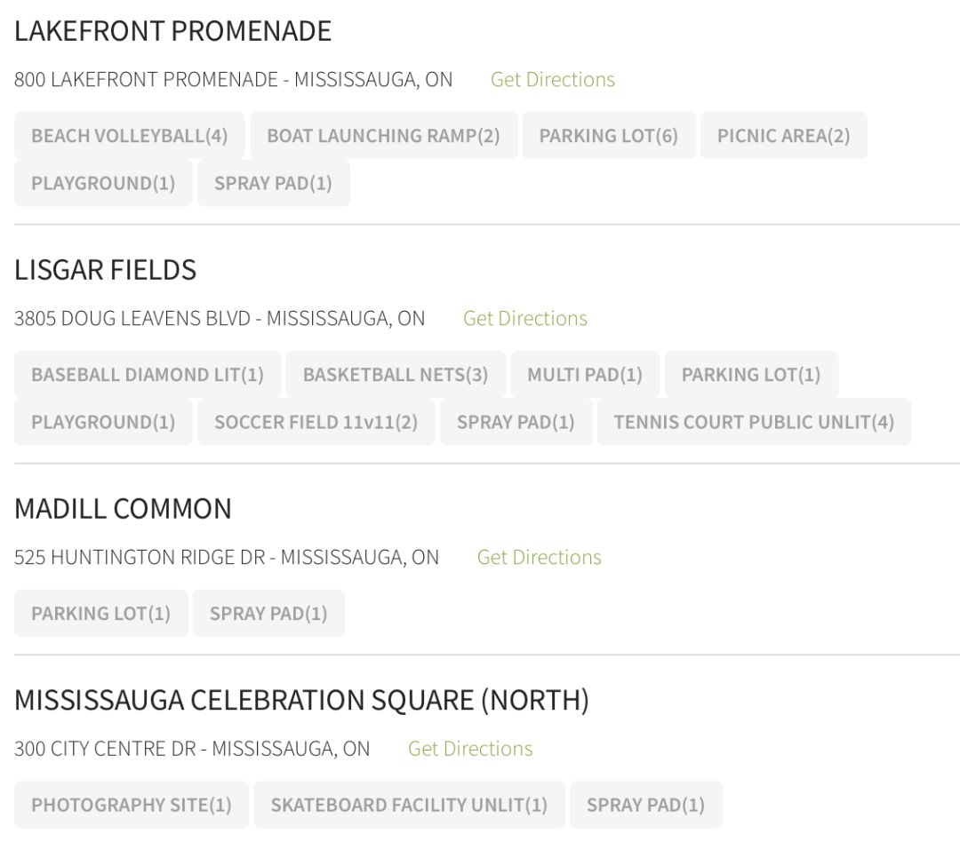960x842 pixels.
Task: Select the Picnic Area(2) tag
Action: pos(783,136)
